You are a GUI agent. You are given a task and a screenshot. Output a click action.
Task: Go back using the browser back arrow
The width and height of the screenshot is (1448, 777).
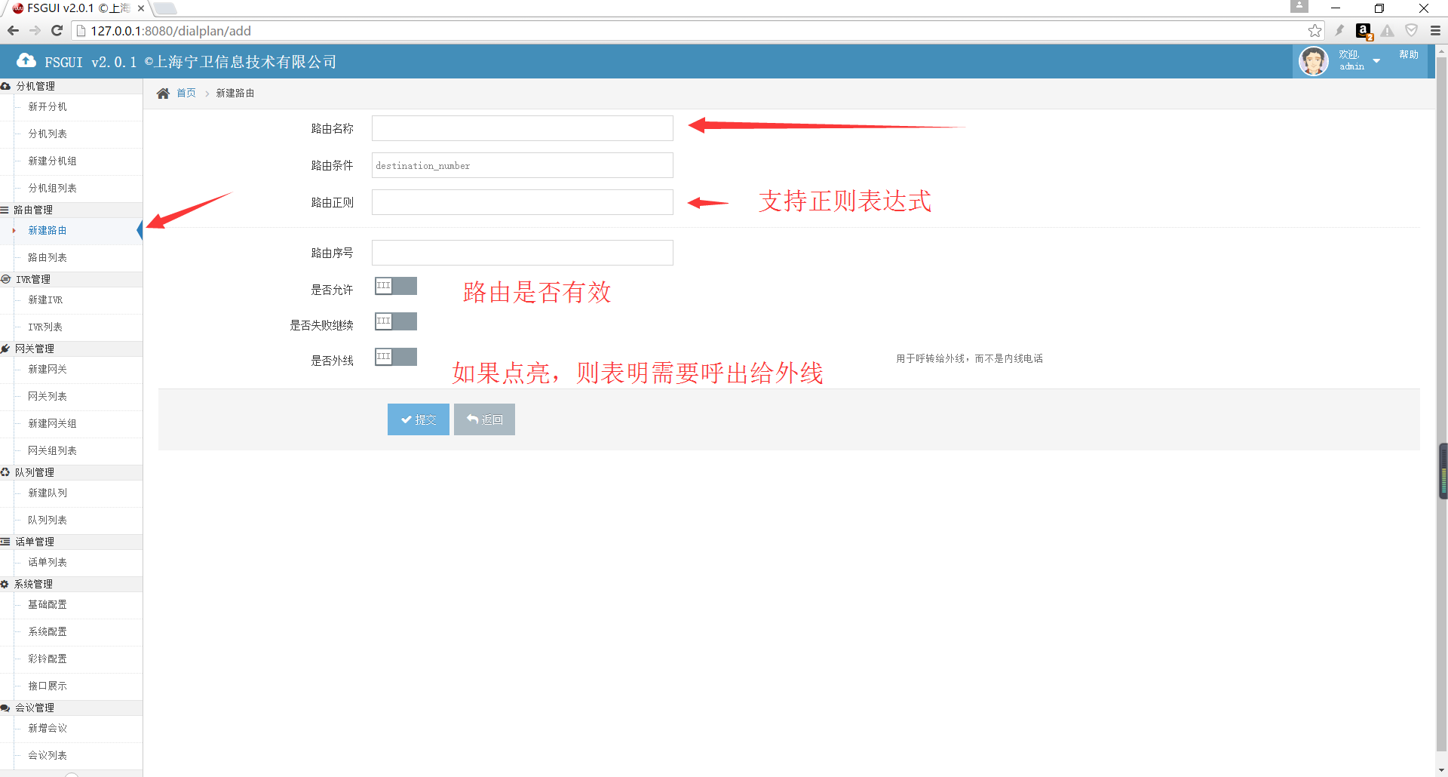tap(13, 31)
